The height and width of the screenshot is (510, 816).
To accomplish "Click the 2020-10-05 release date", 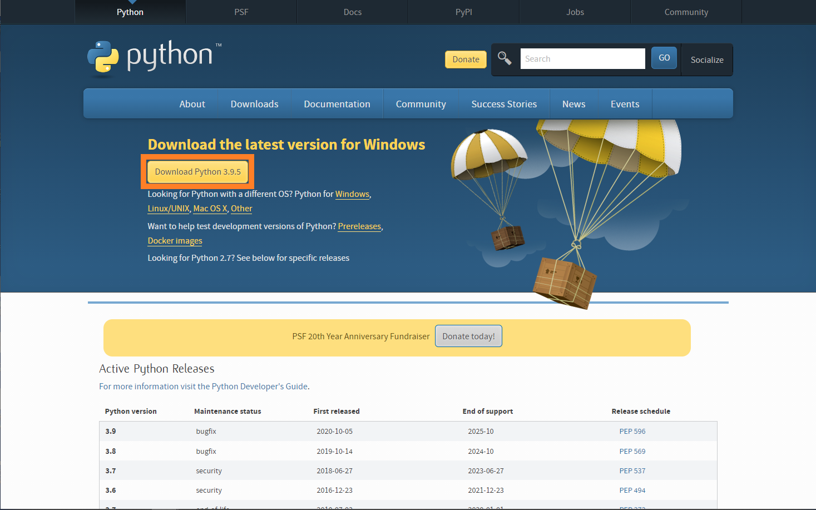I will (x=334, y=432).
